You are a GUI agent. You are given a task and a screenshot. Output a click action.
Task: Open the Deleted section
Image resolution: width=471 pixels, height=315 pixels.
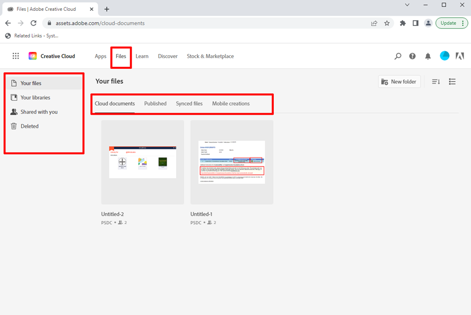click(x=44, y=126)
